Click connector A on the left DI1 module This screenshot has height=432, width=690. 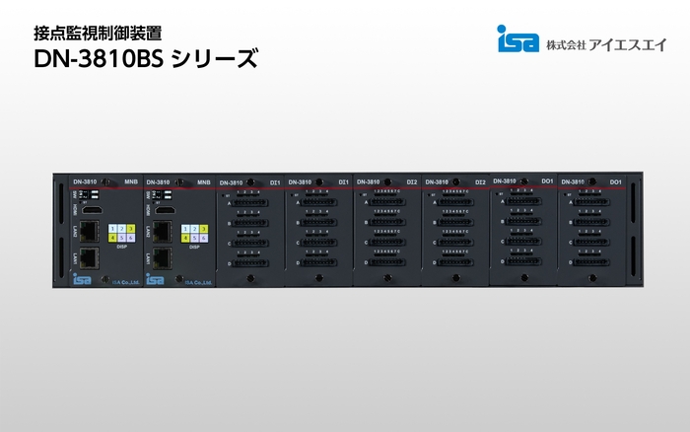(250, 203)
